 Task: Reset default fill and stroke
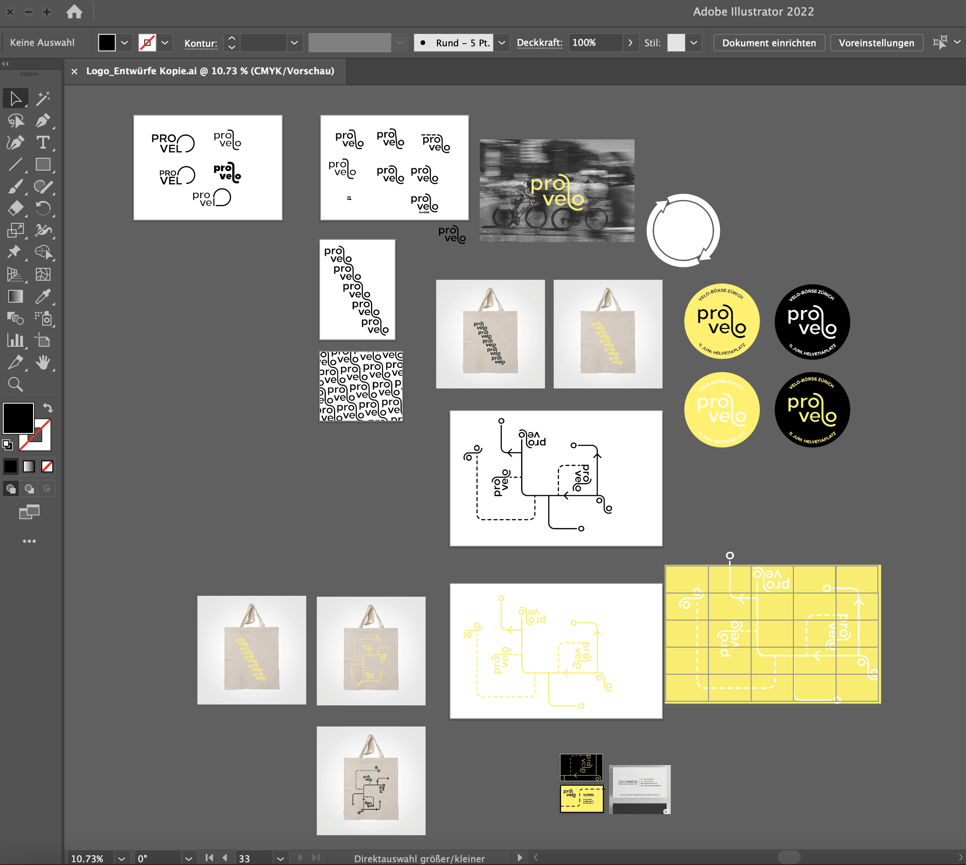[x=7, y=445]
